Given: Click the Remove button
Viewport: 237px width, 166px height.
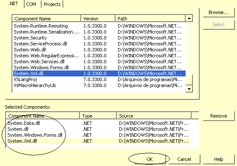Looking at the screenshot, I should (x=218, y=116).
